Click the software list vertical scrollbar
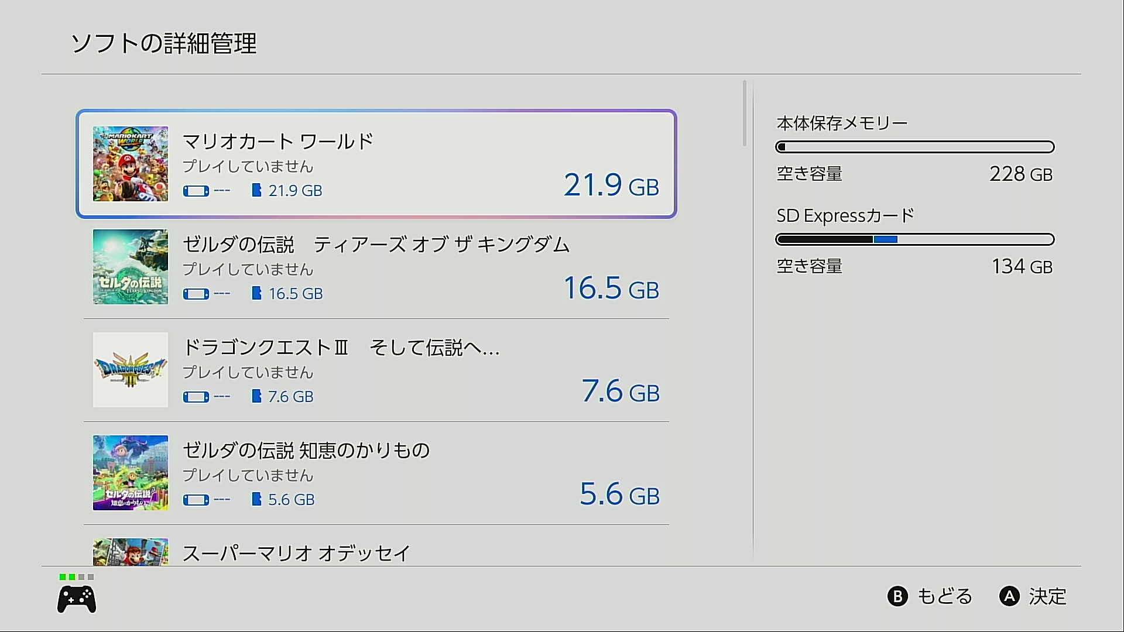 [x=745, y=114]
